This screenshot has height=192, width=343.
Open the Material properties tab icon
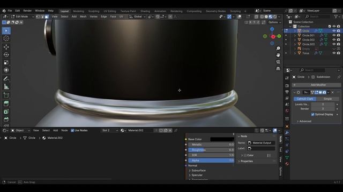pos(287,164)
